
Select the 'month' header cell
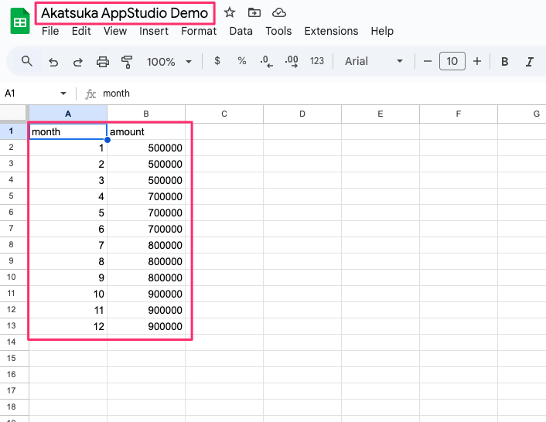coord(68,131)
